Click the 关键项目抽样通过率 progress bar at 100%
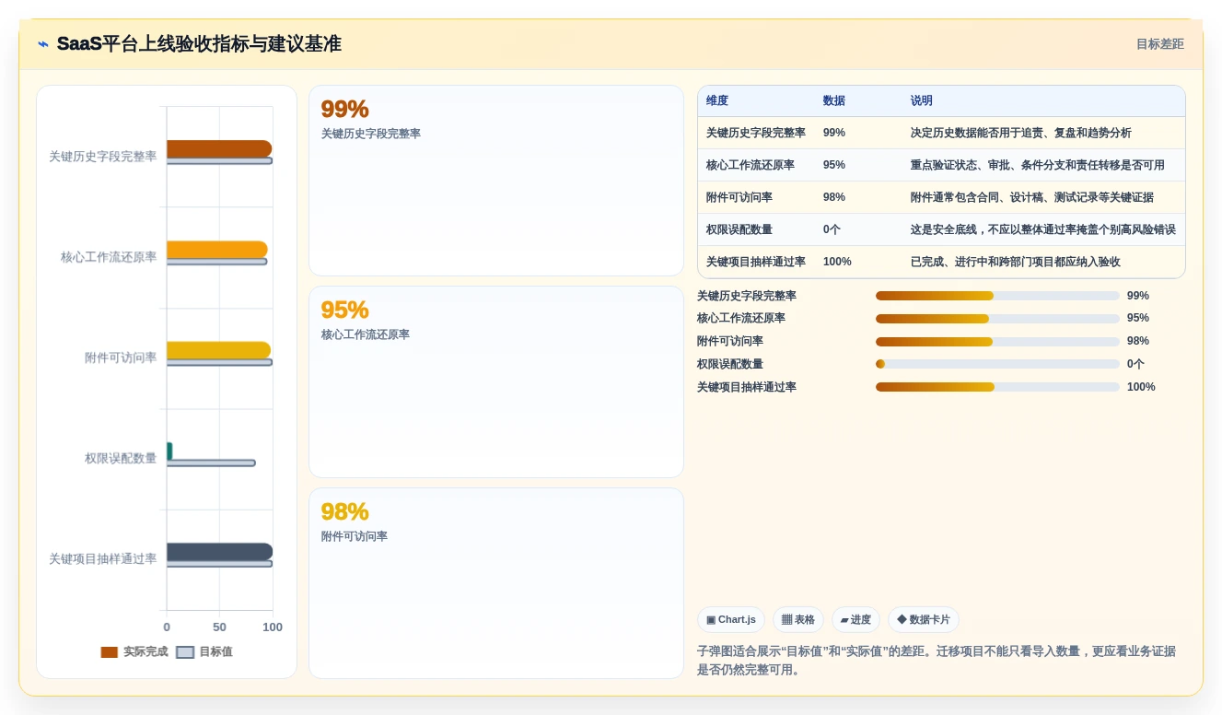This screenshot has width=1222, height=715. point(997,387)
